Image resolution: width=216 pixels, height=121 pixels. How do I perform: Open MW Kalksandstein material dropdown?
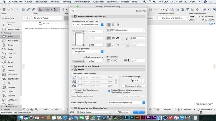click(126, 30)
